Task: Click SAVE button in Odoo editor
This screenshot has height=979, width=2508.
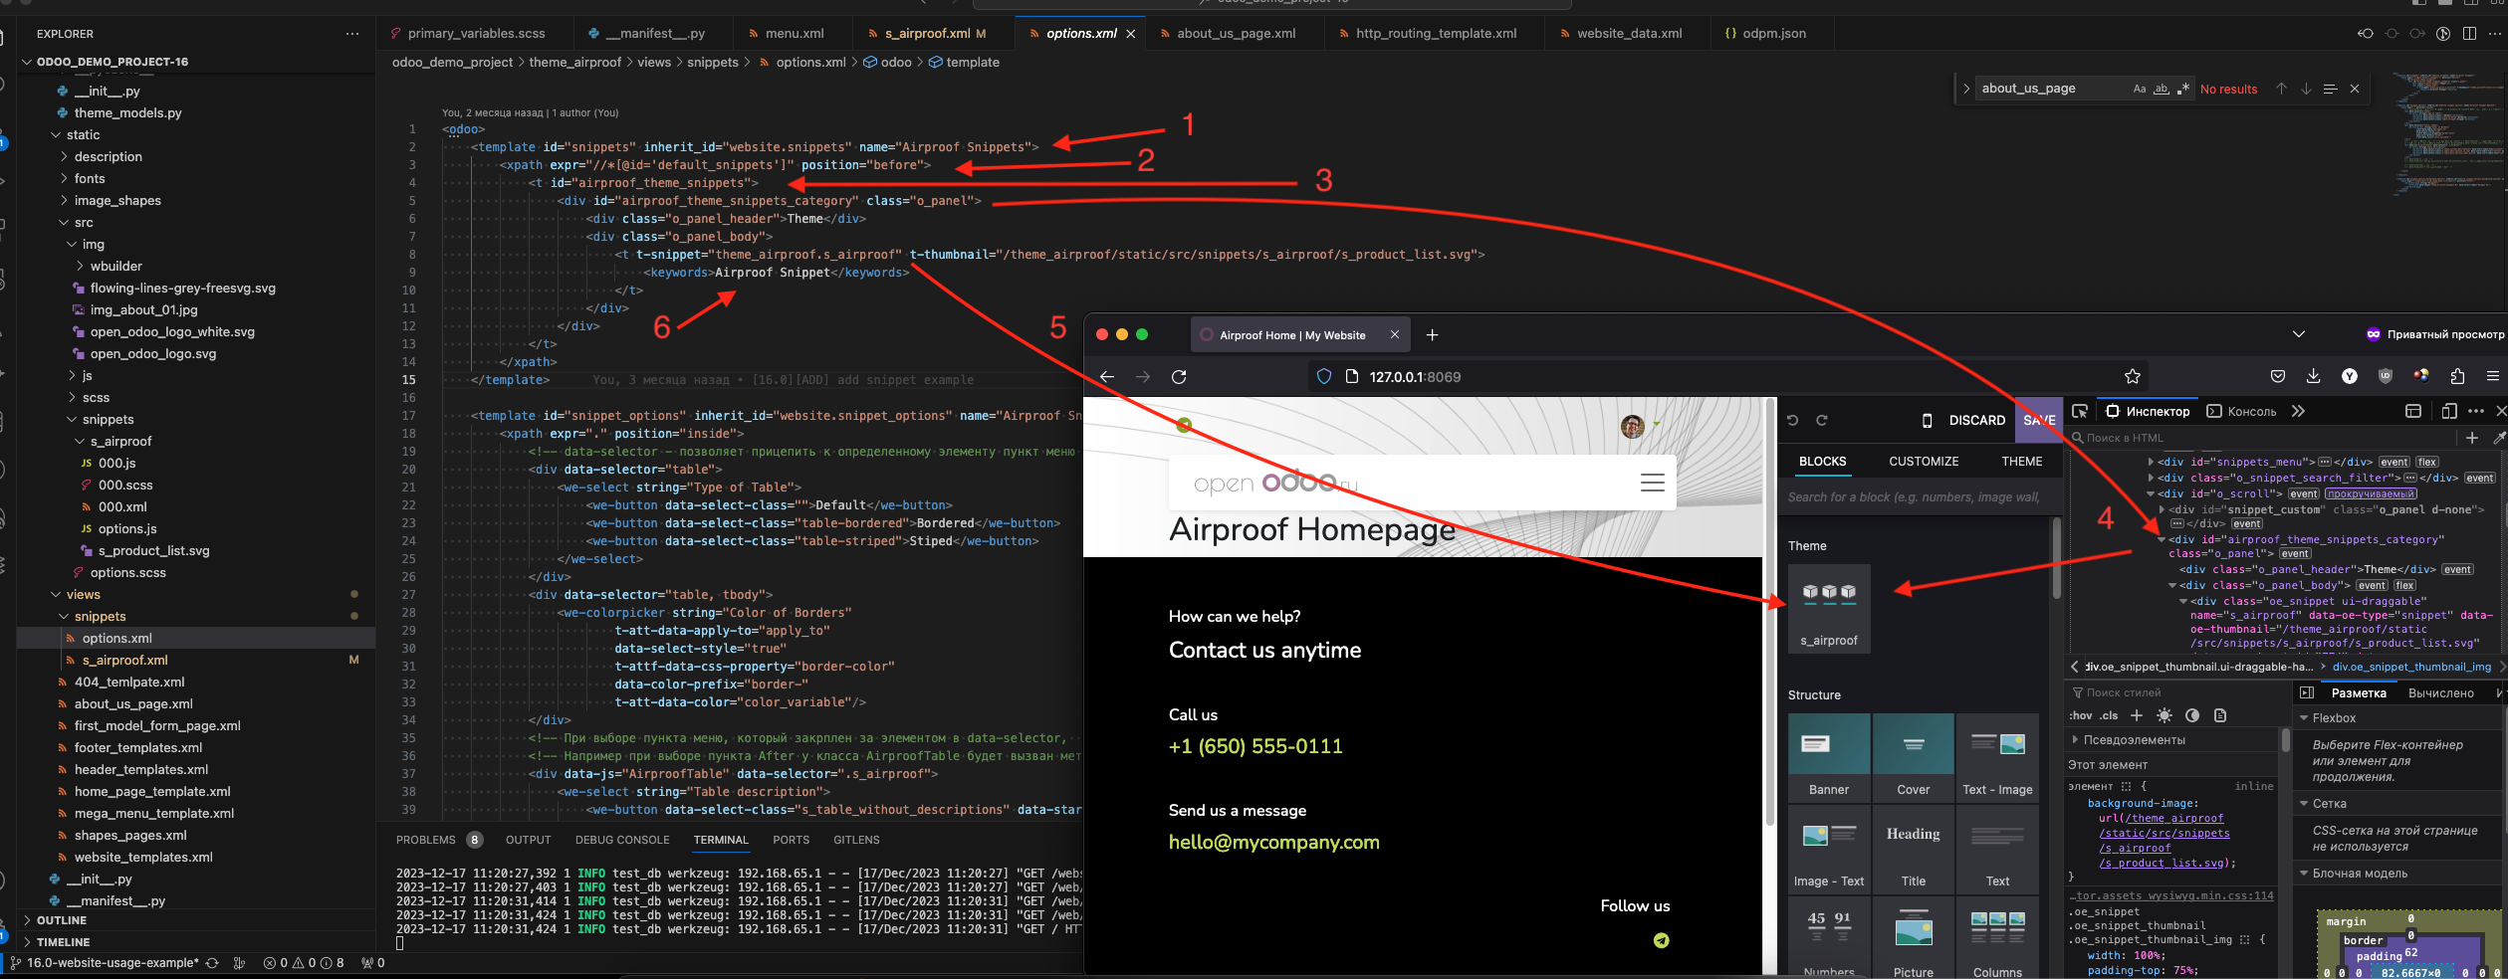Action: pos(2039,420)
